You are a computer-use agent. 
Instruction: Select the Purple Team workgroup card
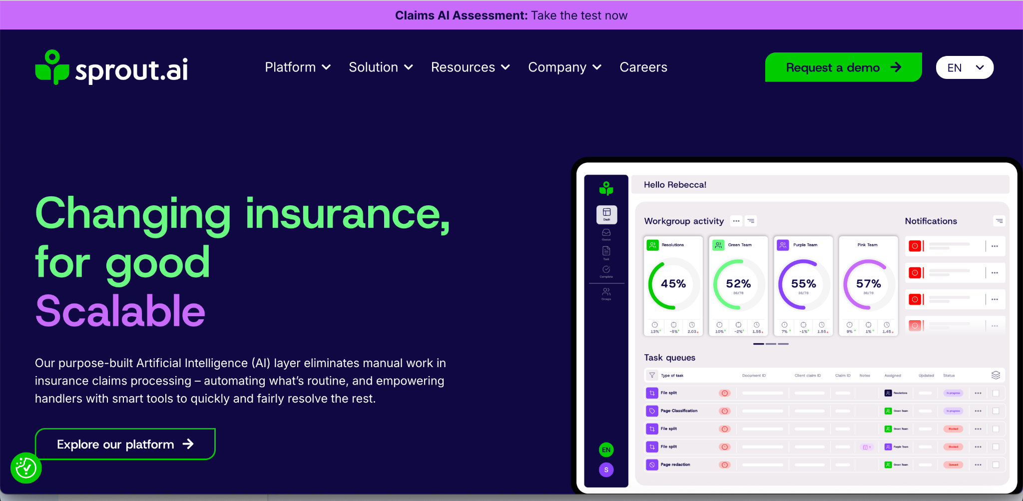(x=803, y=286)
